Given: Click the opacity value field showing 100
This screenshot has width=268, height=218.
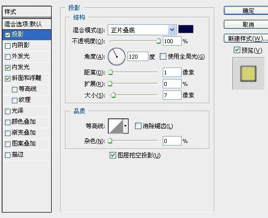Looking at the screenshot, I should pyautogui.click(x=172, y=41).
